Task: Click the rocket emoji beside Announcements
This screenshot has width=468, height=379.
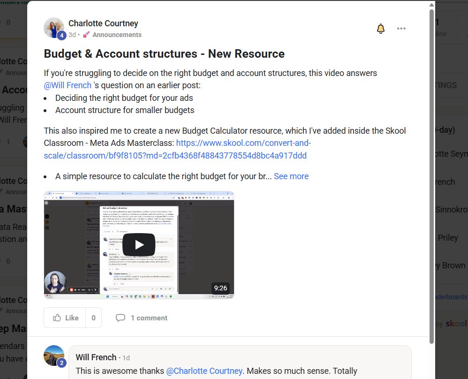Action: [86, 35]
